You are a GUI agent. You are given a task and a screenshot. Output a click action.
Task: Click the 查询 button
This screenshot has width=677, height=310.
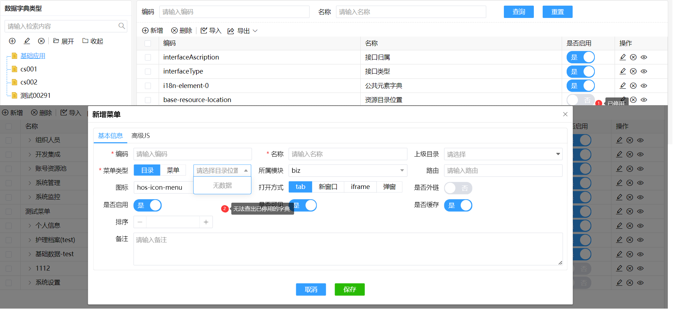(519, 12)
